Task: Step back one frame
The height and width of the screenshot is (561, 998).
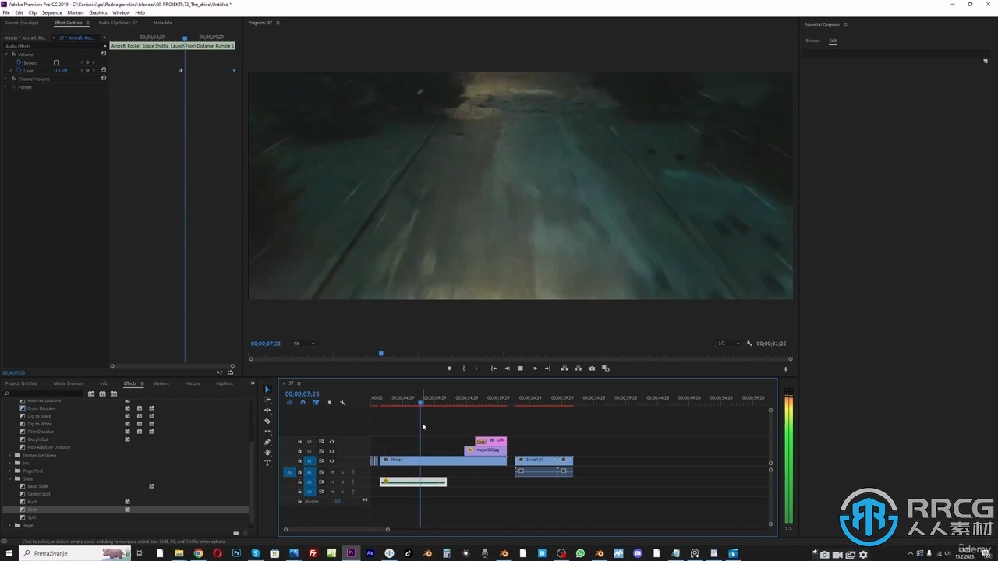Action: (507, 369)
